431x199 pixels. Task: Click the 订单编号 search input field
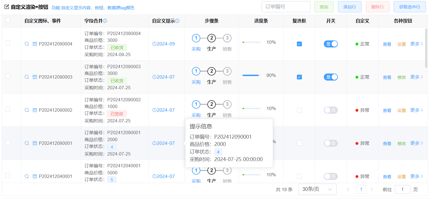286,7
